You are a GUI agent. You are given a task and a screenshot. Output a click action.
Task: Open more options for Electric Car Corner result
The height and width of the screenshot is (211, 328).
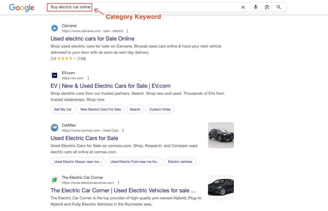pos(119,183)
